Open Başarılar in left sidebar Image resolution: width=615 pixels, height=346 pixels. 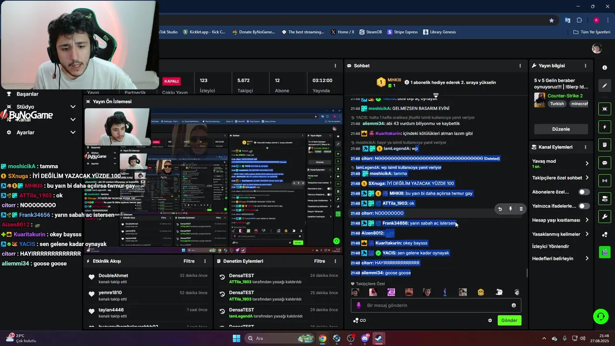(x=27, y=94)
